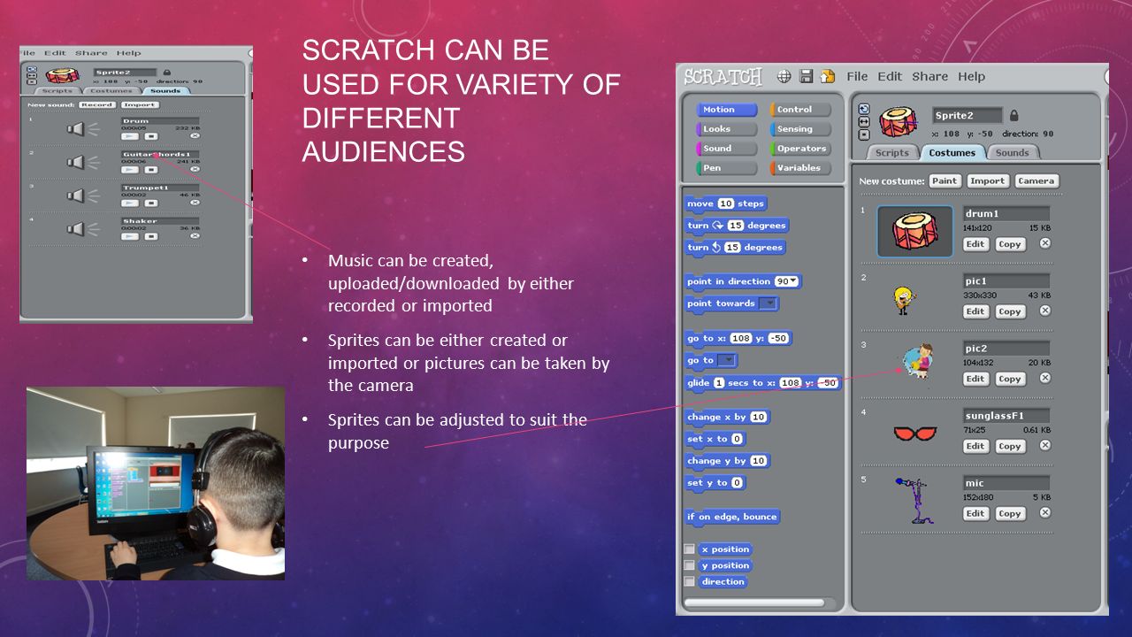Edit the sunglassF1 costume
The height and width of the screenshot is (637, 1132).
click(x=975, y=446)
